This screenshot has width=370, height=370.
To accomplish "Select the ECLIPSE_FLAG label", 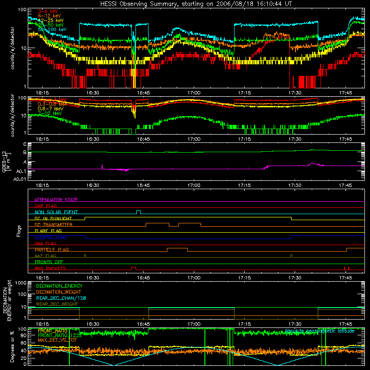I will pos(50,237).
